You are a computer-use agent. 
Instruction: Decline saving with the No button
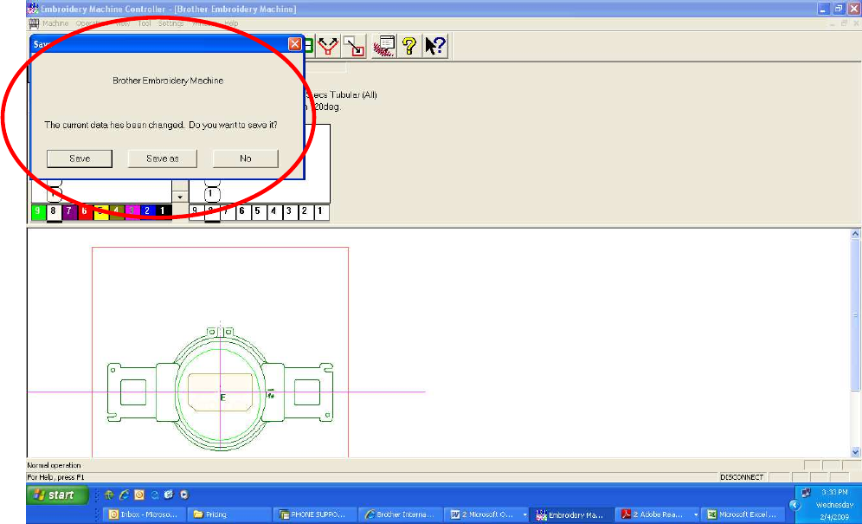pyautogui.click(x=245, y=158)
